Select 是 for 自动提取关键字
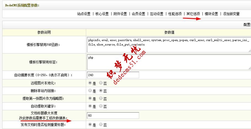 (90, 106)
